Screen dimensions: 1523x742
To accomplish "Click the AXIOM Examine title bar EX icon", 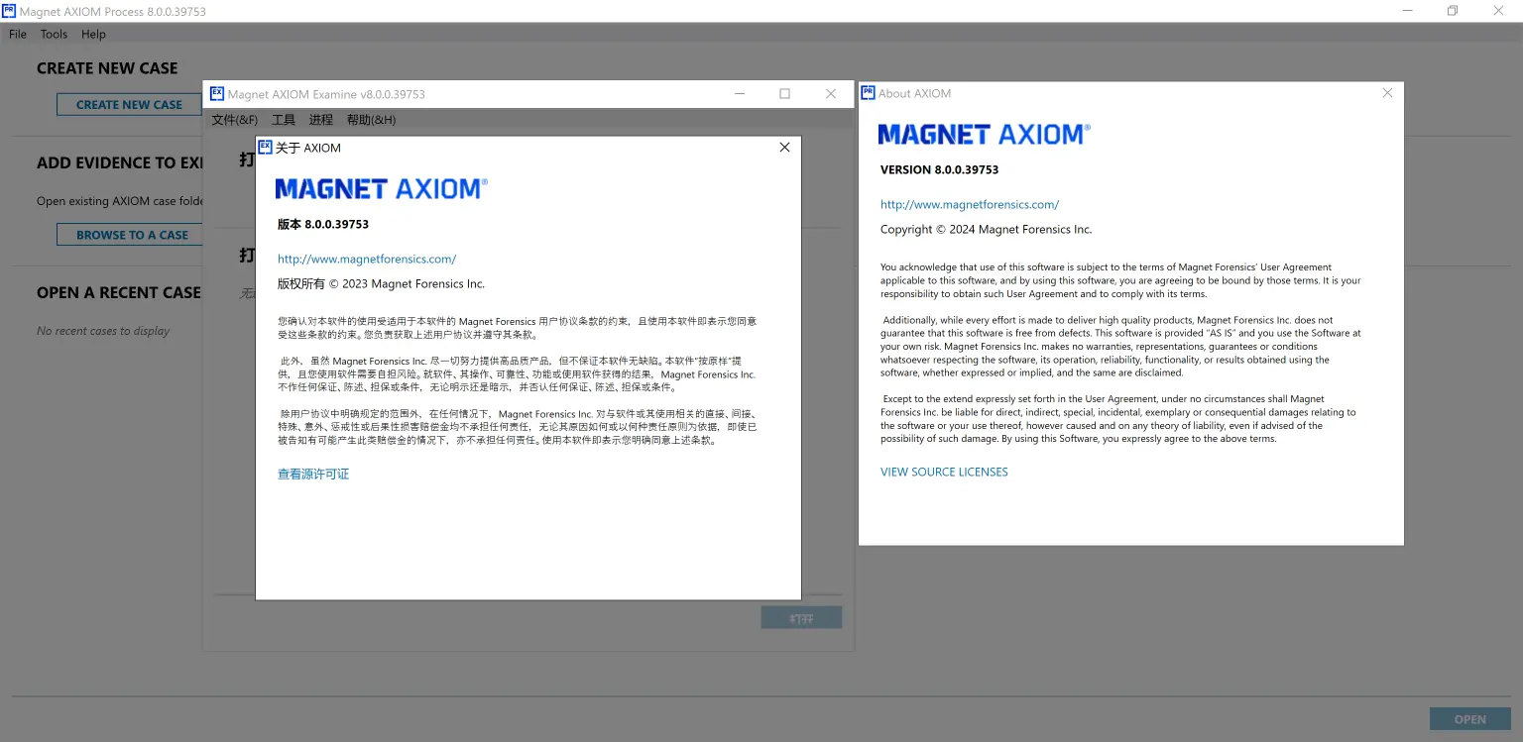I will [x=217, y=93].
